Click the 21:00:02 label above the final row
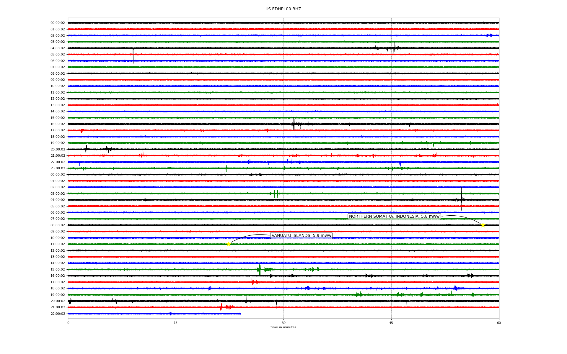Screen dimensions: 567x354 click(58, 307)
